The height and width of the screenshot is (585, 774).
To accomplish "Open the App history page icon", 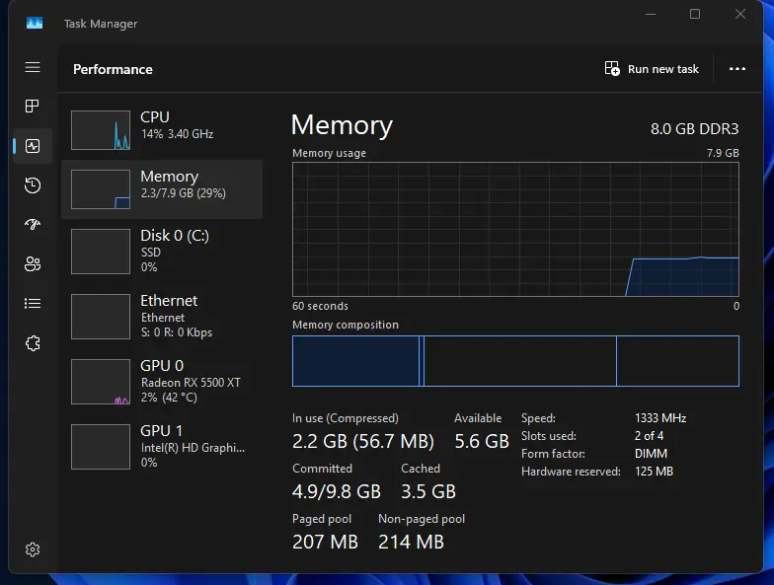I will tap(33, 185).
